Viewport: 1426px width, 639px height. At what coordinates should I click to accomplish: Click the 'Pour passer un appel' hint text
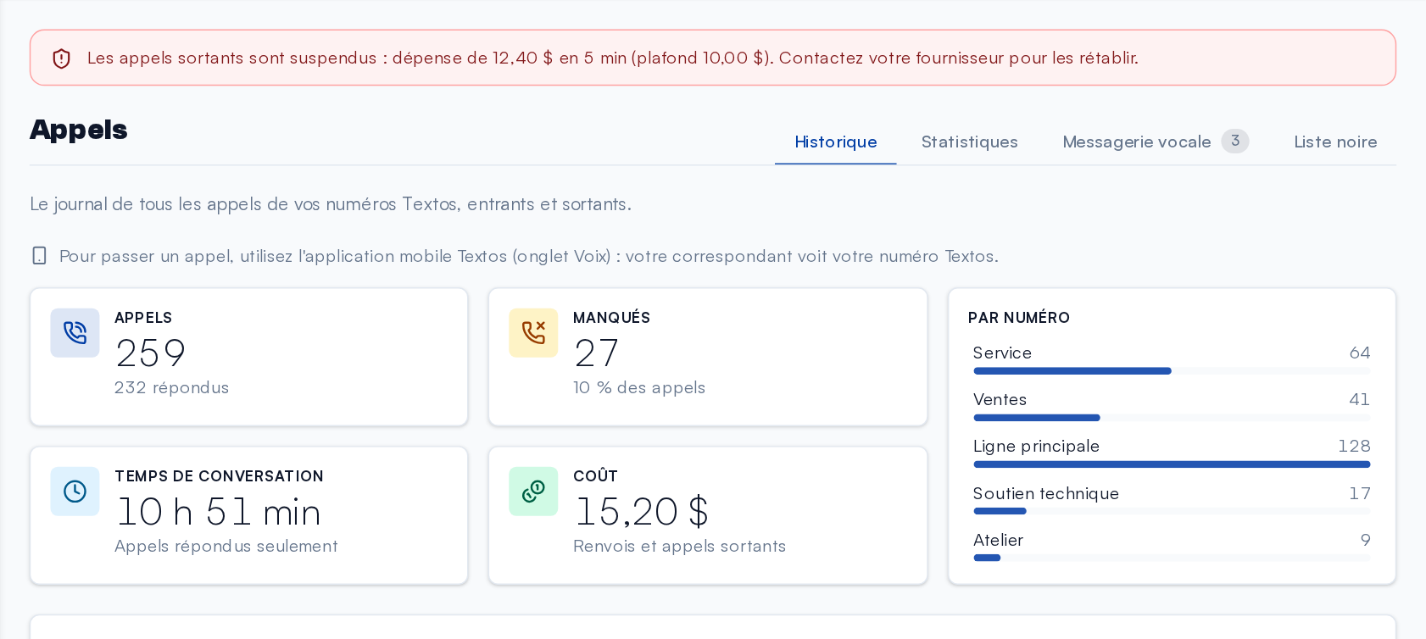[x=529, y=256]
